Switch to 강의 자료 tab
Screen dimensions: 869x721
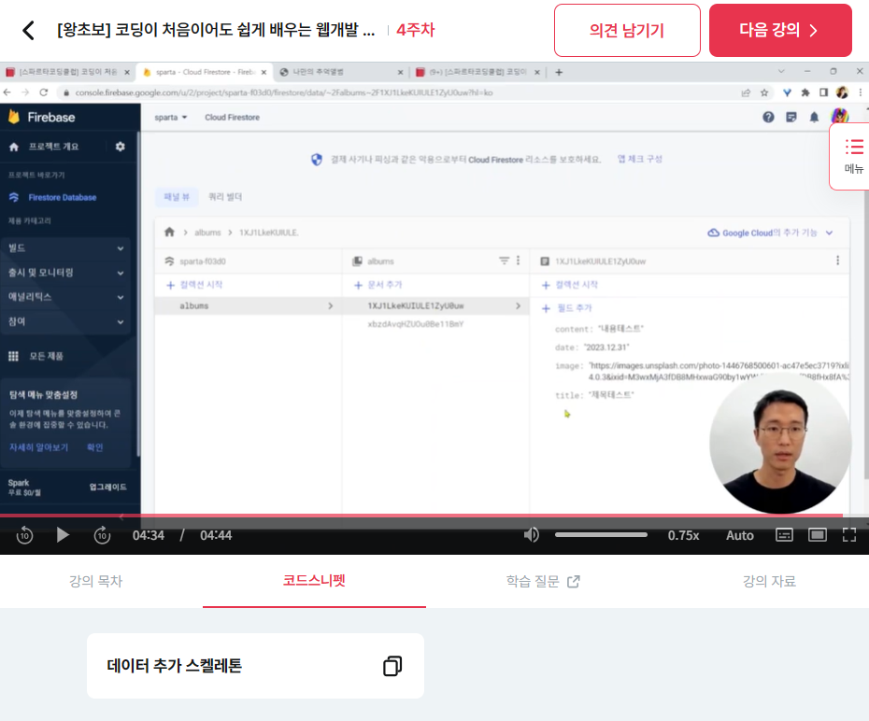[769, 581]
